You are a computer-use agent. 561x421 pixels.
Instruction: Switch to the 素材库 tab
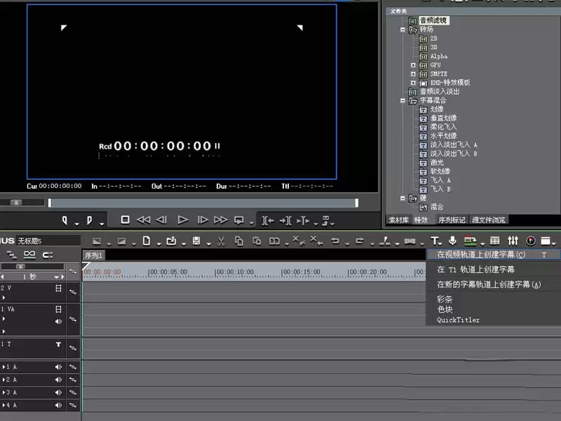coord(398,220)
